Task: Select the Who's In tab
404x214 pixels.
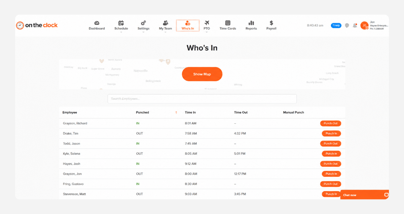Action: point(188,26)
